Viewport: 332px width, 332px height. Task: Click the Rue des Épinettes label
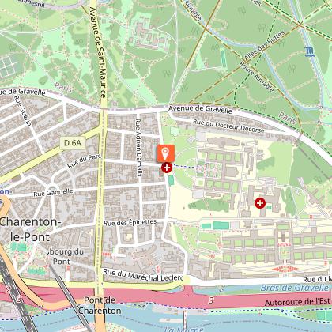[130, 223]
